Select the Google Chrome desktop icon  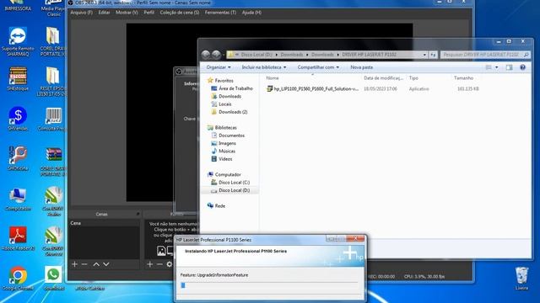[18, 279]
